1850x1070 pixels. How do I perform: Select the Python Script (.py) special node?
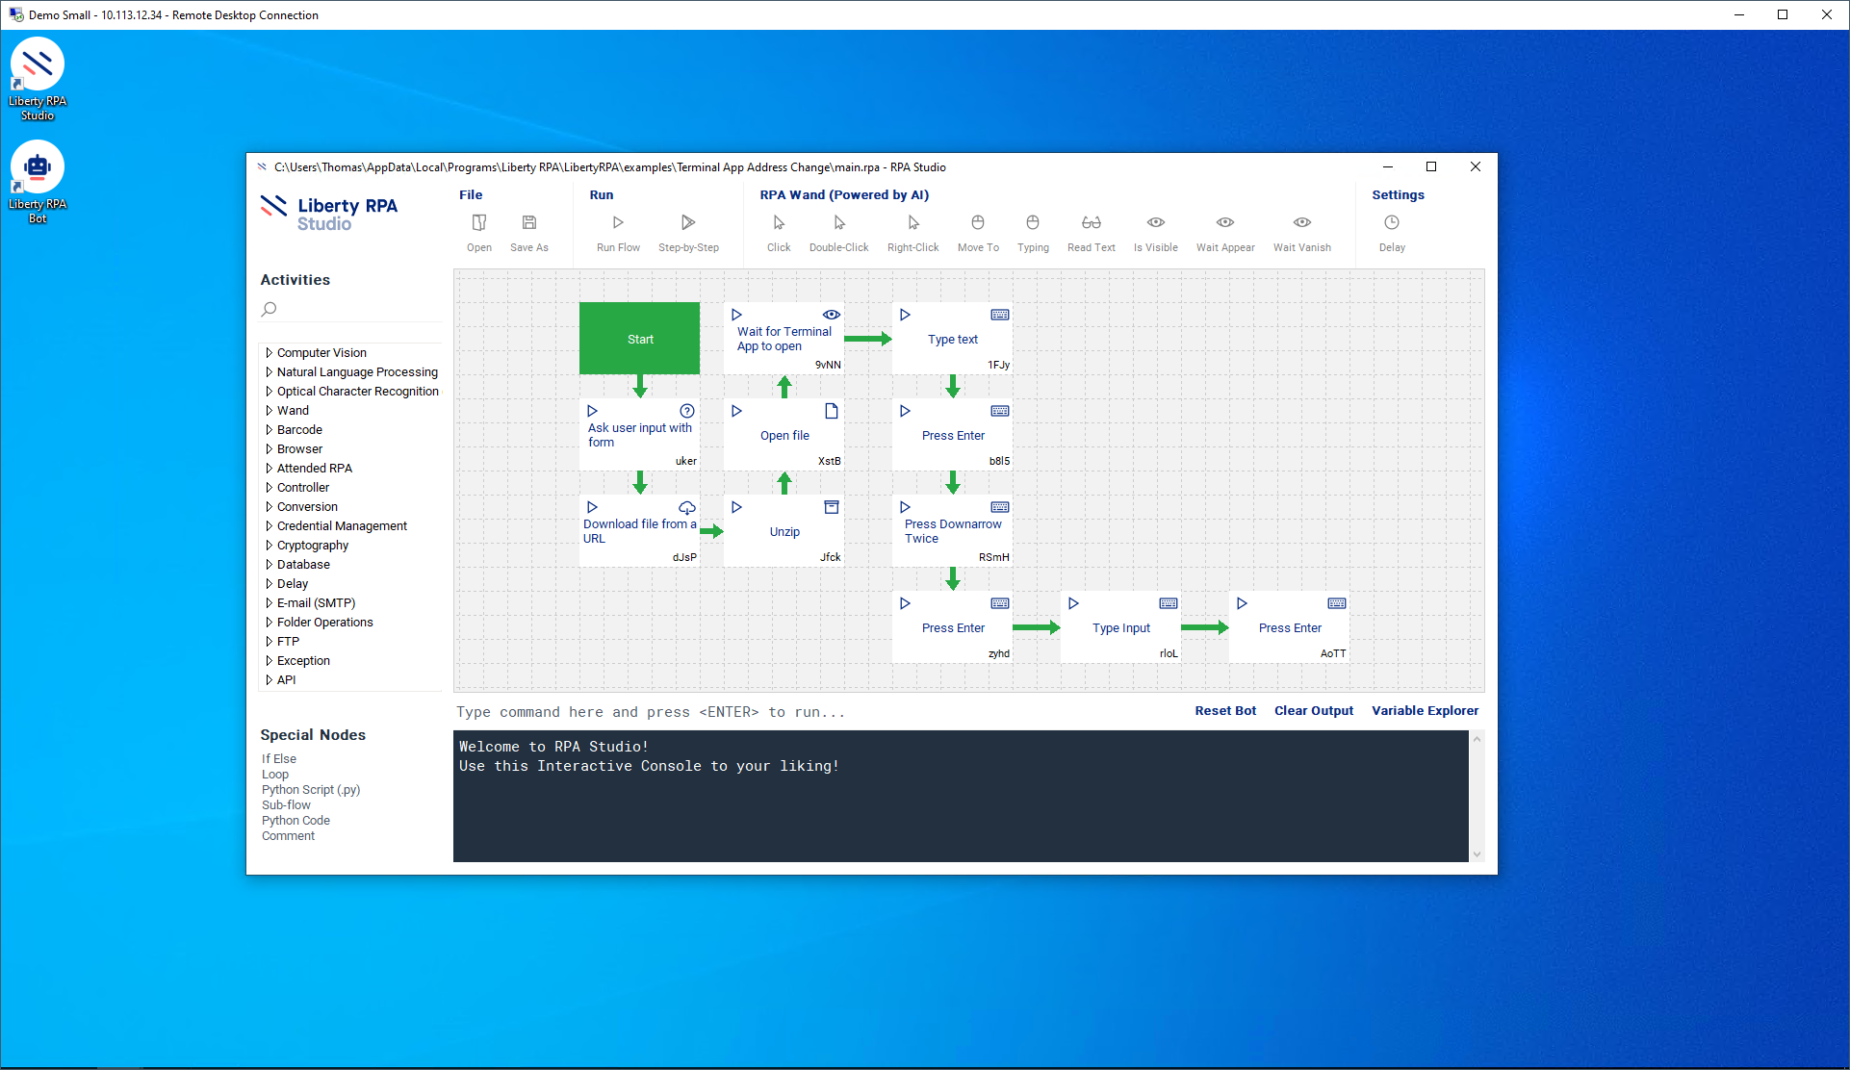(311, 790)
